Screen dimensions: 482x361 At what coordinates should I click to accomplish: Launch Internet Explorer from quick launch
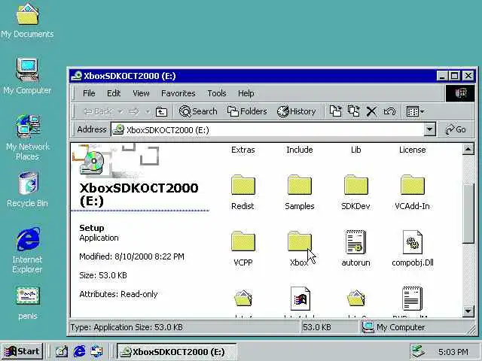[79, 351]
